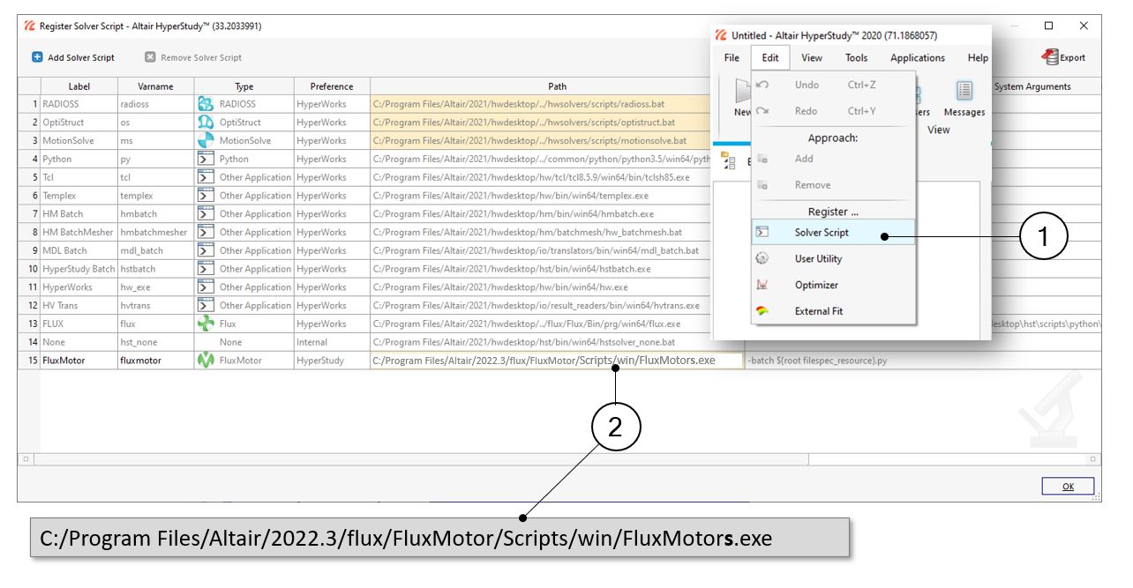Click the Messages icon in toolbar

click(964, 92)
